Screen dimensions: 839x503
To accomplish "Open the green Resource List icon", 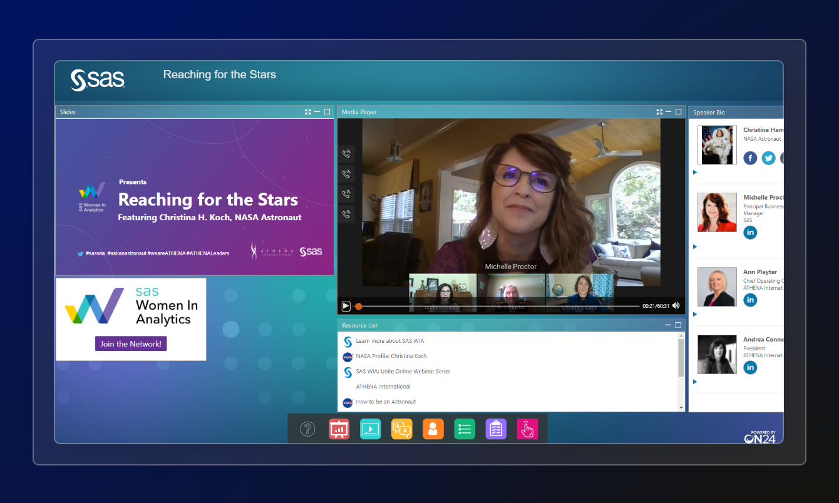I will (464, 429).
